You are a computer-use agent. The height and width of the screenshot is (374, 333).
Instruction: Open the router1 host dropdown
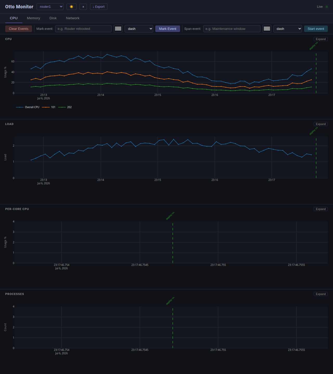point(50,7)
